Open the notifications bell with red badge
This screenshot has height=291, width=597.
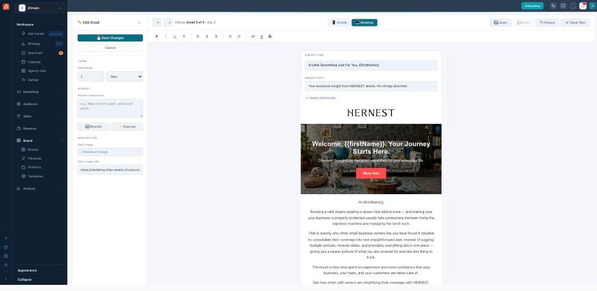click(x=583, y=6)
